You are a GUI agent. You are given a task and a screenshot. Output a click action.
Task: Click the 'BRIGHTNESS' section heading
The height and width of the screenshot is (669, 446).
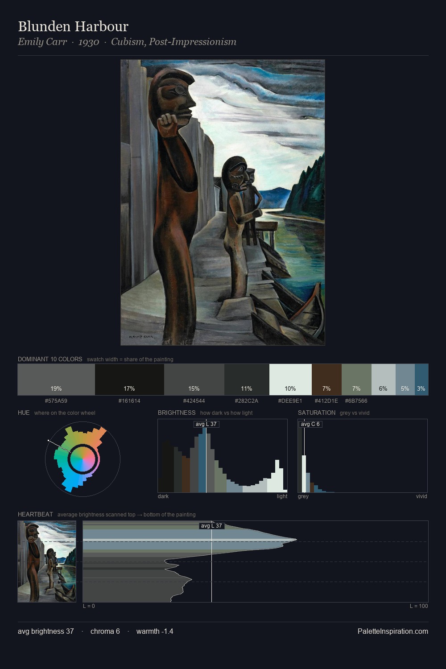tap(177, 413)
